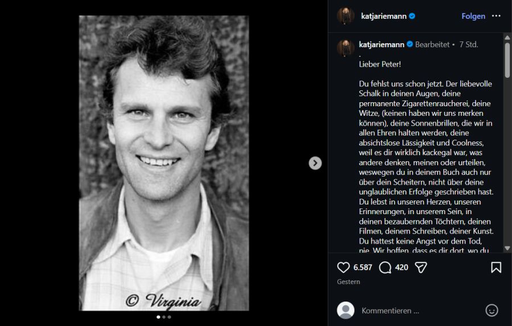This screenshot has height=326, width=512.
Task: Click the caption scrollbar thumb
Action: [507, 60]
